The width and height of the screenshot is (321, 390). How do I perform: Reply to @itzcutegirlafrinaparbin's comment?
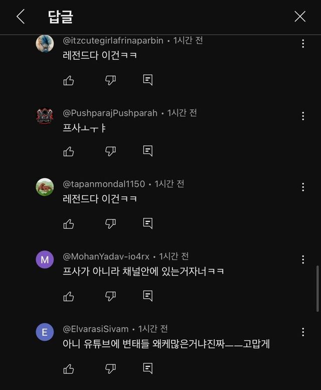pyautogui.click(x=147, y=80)
